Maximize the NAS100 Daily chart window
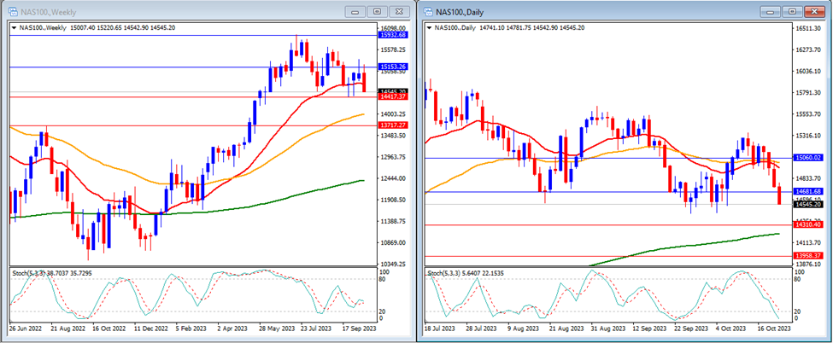Image resolution: width=833 pixels, height=343 pixels. (792, 11)
